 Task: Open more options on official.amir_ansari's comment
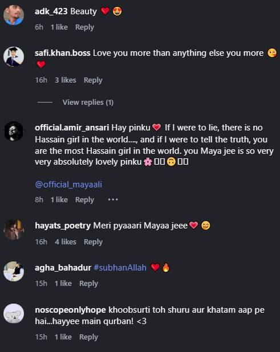[x=113, y=199]
